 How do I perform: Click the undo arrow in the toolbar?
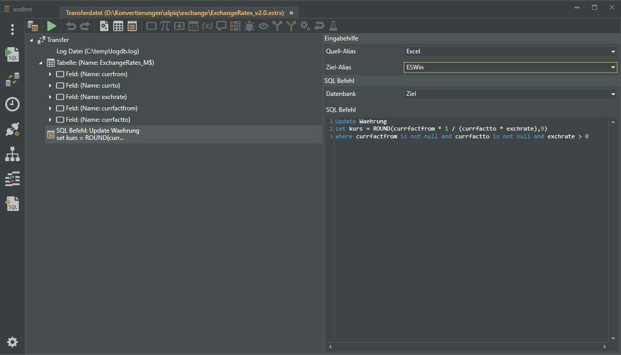71,26
